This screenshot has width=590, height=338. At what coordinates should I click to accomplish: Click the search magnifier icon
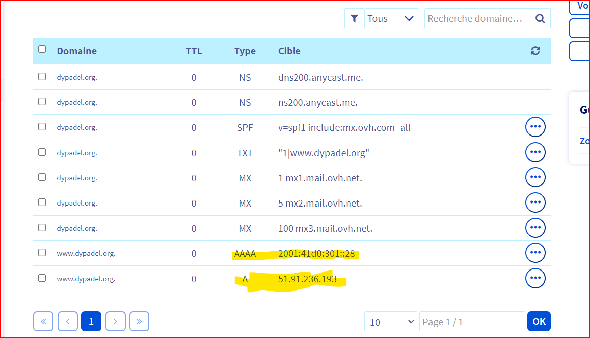[x=540, y=18]
